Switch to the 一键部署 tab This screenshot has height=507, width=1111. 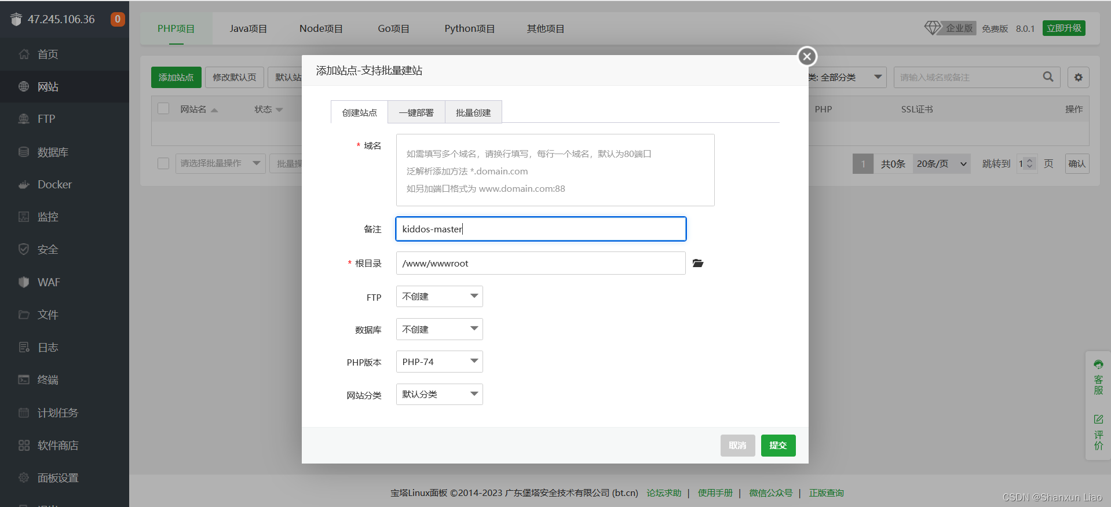click(x=416, y=112)
